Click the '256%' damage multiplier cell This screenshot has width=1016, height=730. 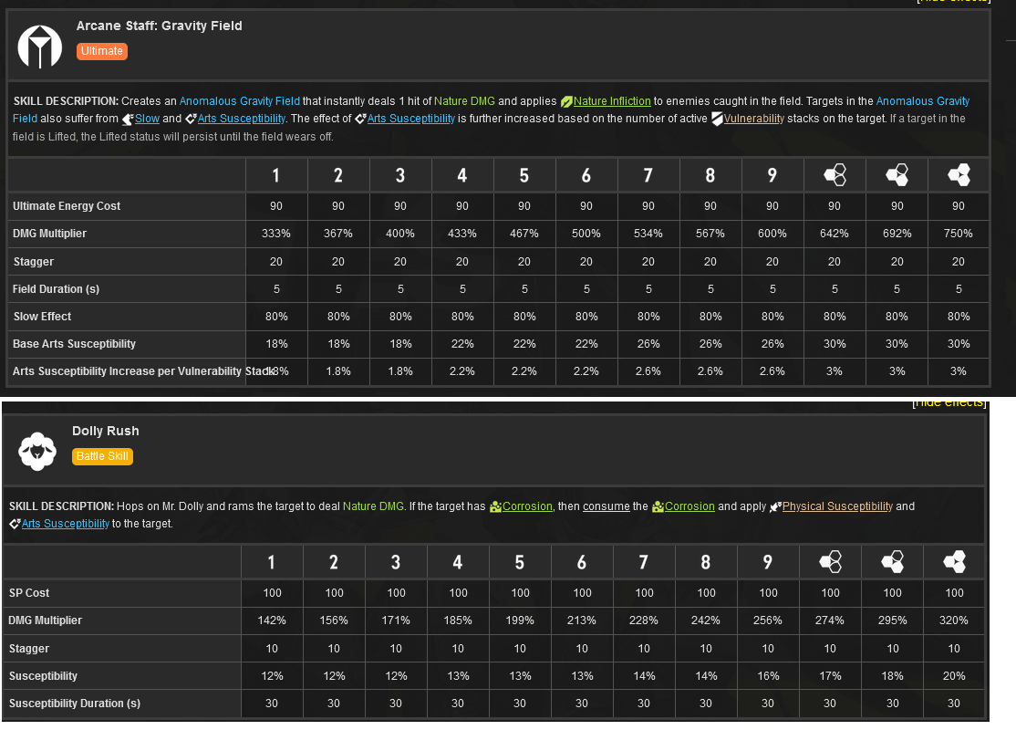pos(768,620)
